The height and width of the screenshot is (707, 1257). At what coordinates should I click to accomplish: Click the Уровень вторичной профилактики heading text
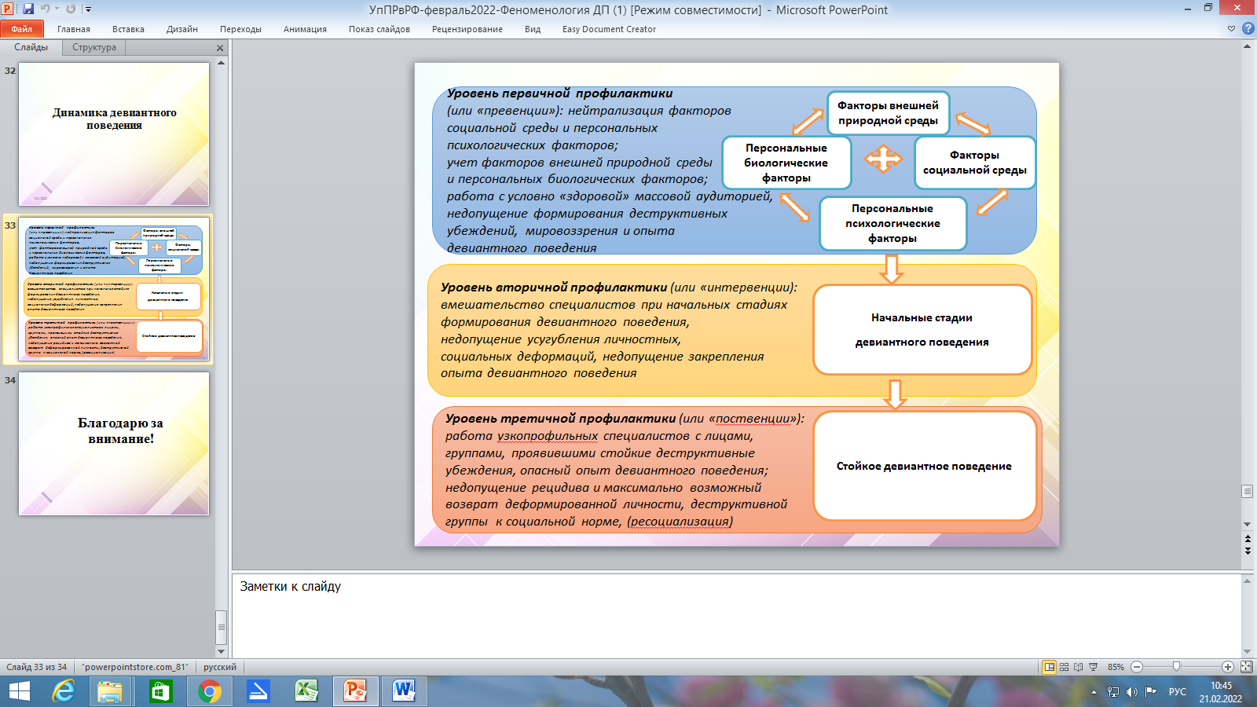point(553,288)
